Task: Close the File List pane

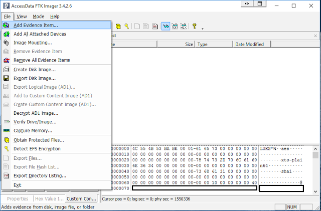Action: 315,36
